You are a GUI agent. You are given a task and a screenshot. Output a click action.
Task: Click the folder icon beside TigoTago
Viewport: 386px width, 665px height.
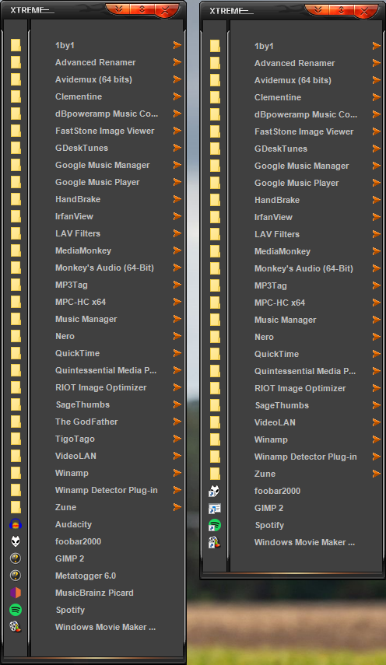(x=16, y=439)
